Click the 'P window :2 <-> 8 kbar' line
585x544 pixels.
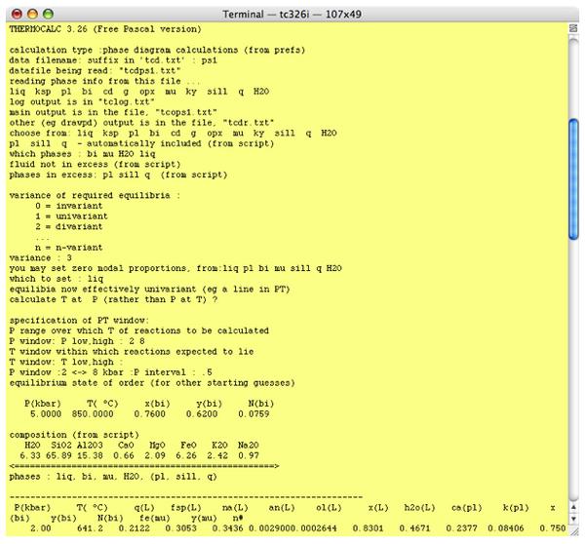point(110,372)
